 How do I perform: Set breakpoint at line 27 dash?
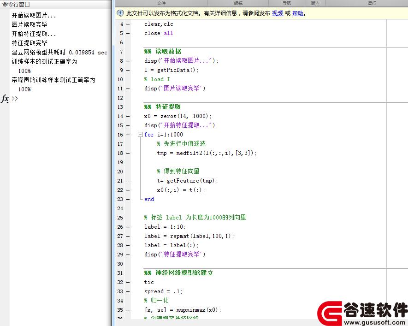[x=128, y=236]
